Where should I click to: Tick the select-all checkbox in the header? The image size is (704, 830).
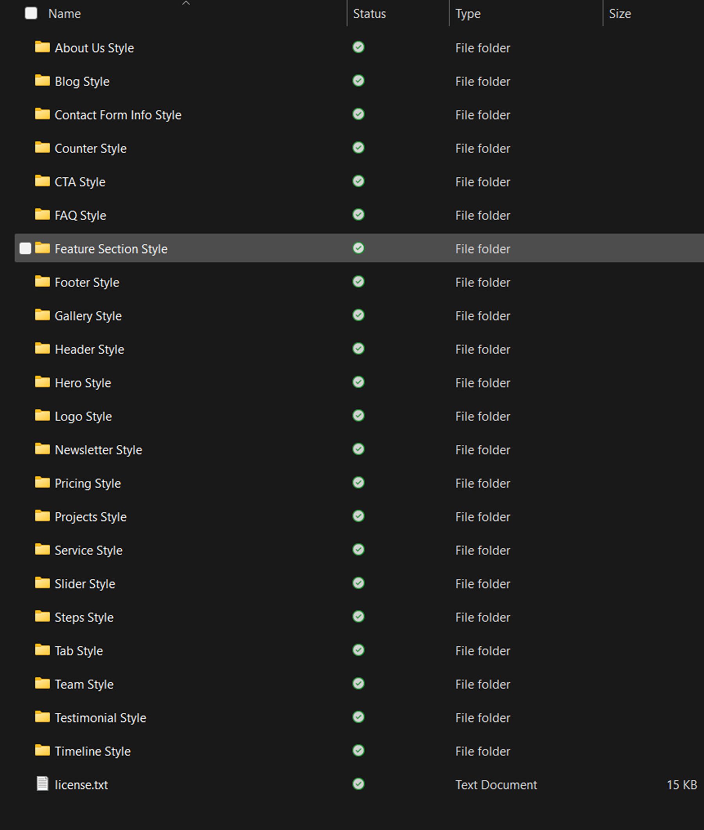click(31, 14)
